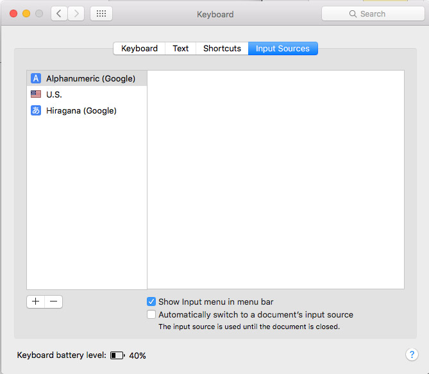Click the blue A Alphanumeric icon
The height and width of the screenshot is (374, 429).
(36, 78)
